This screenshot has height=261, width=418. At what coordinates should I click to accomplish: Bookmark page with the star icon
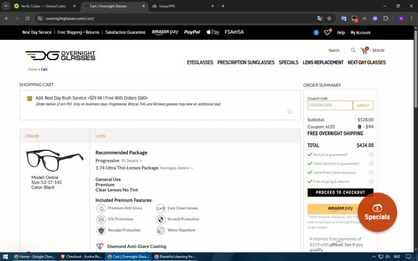329,18
